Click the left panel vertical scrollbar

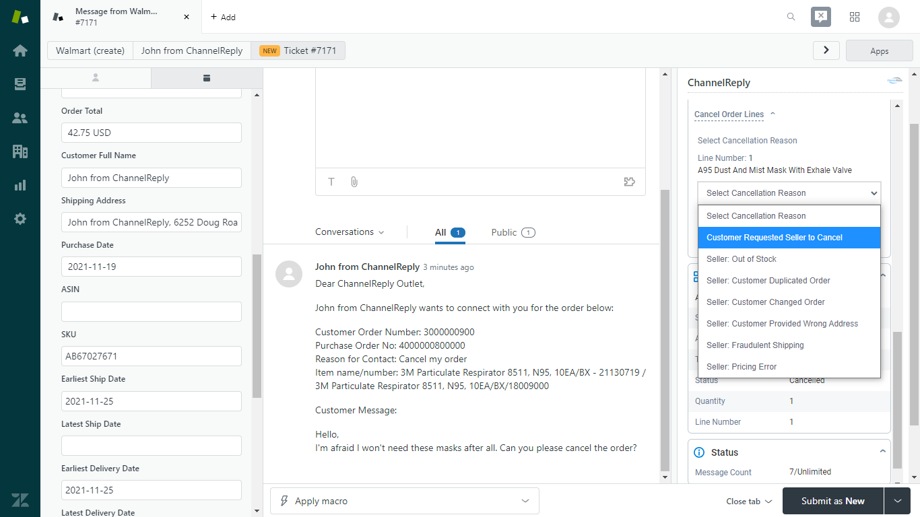coord(257,326)
